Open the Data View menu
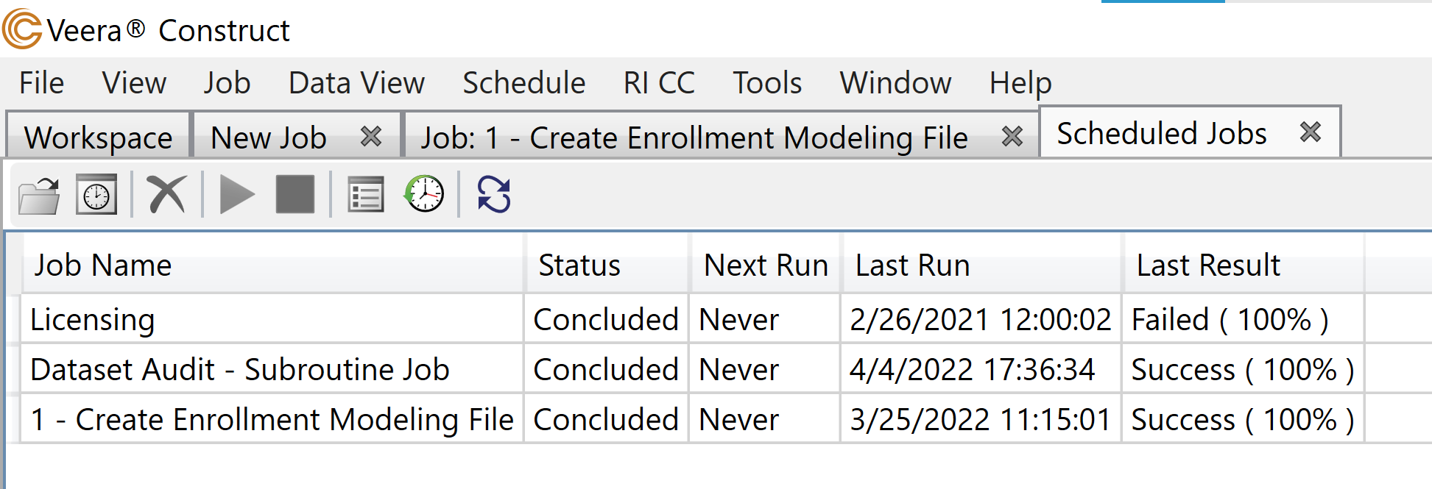1432x489 pixels. [356, 83]
